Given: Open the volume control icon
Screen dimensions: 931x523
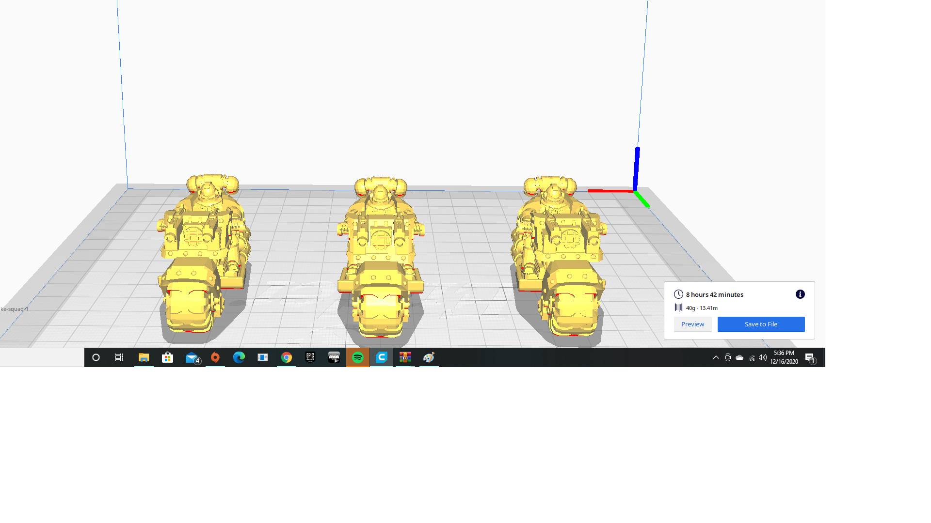Looking at the screenshot, I should [763, 357].
